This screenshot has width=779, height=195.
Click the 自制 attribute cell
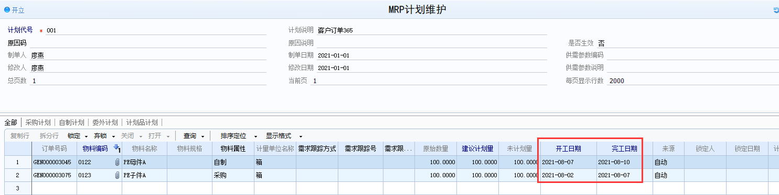pos(233,162)
